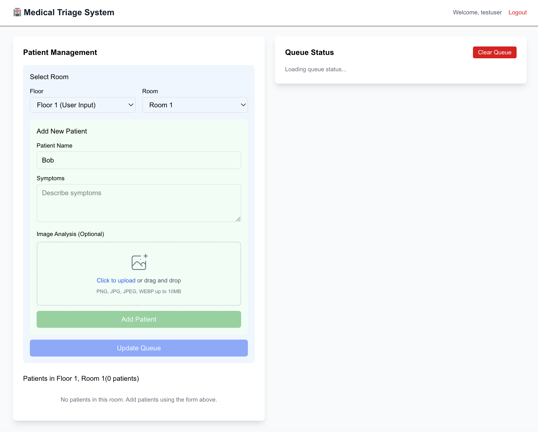Click 'PNG, JPG, JPEG, WEBP up to 10MB' text
Screen dimensions: 538x432
tap(139, 291)
